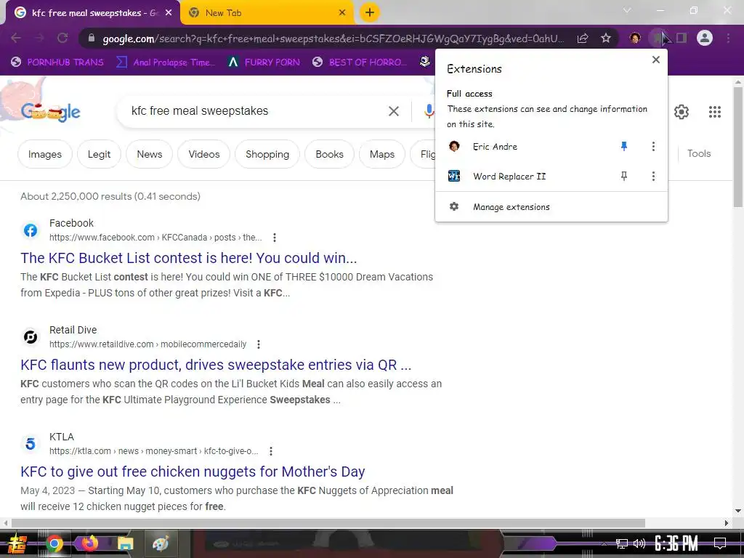Viewport: 744px width, 558px height.
Task: Open Google search settings gear
Action: point(682,112)
